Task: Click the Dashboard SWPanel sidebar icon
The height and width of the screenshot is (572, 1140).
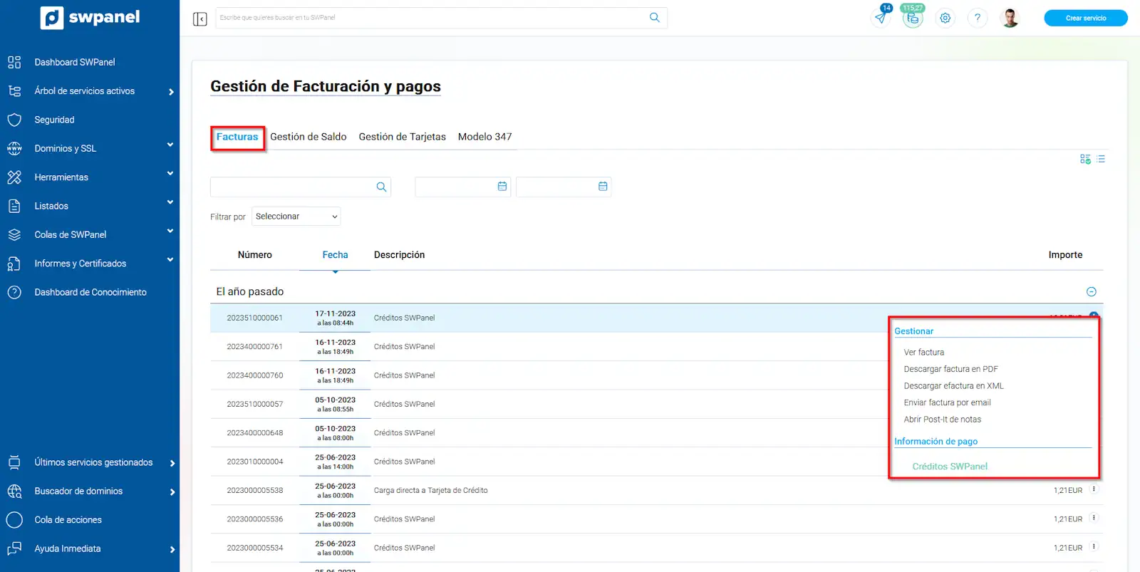Action: (x=14, y=62)
